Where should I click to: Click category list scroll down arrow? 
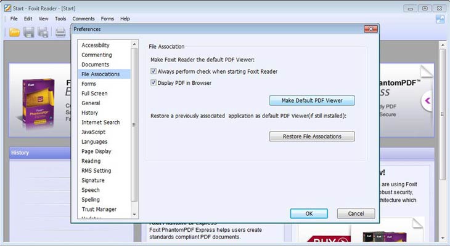click(x=134, y=214)
